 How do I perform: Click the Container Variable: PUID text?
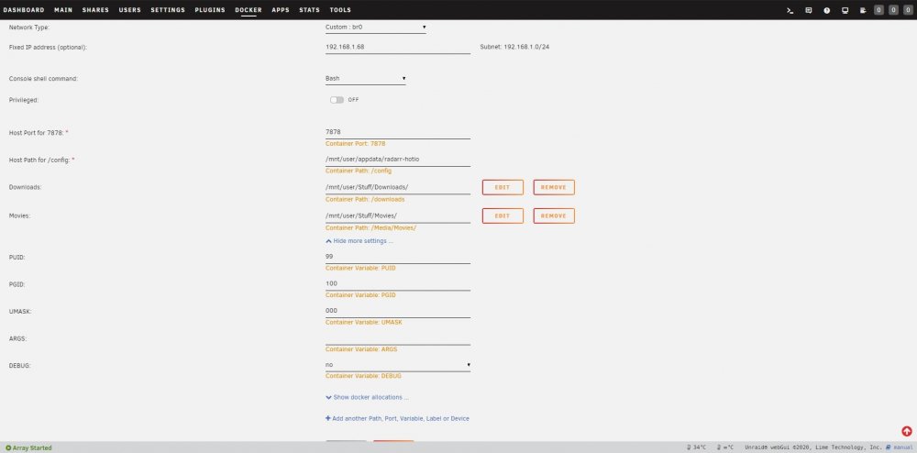pos(360,268)
